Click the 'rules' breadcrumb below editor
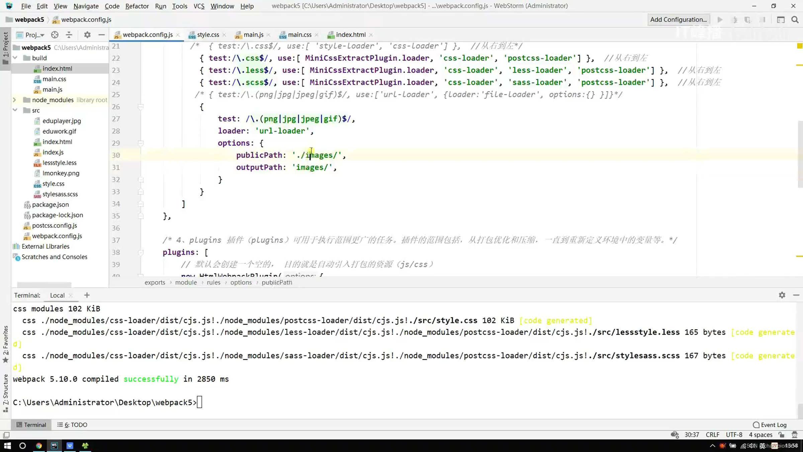 tap(213, 283)
